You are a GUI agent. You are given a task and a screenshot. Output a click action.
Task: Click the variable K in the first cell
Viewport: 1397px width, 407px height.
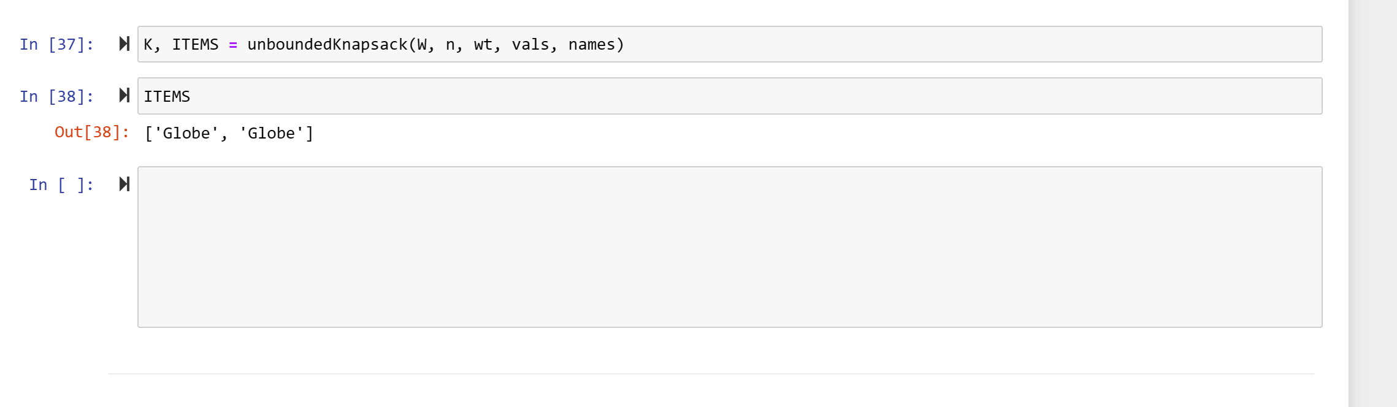[149, 44]
